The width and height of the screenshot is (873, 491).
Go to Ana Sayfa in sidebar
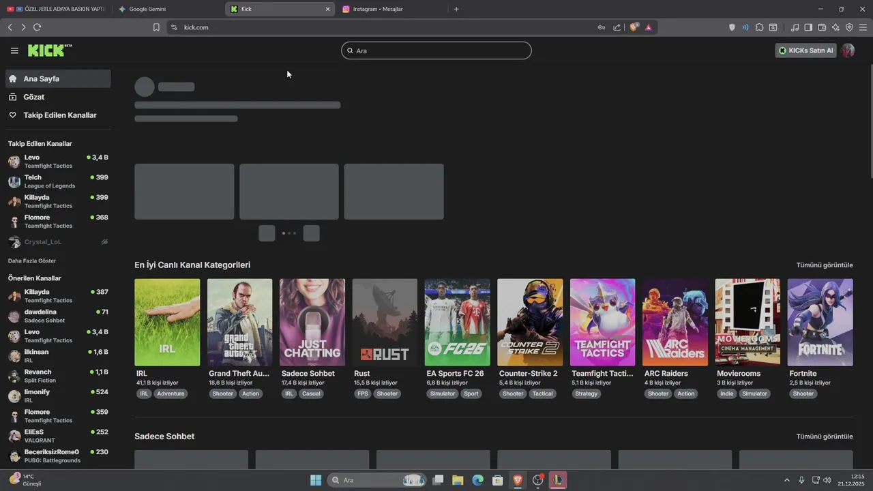[x=58, y=78]
